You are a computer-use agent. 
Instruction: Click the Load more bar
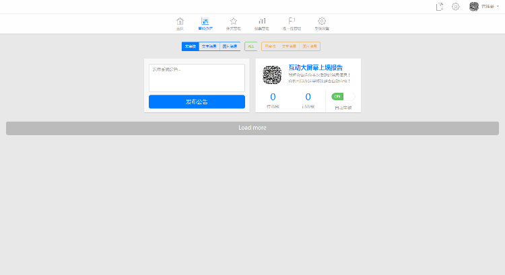click(252, 128)
